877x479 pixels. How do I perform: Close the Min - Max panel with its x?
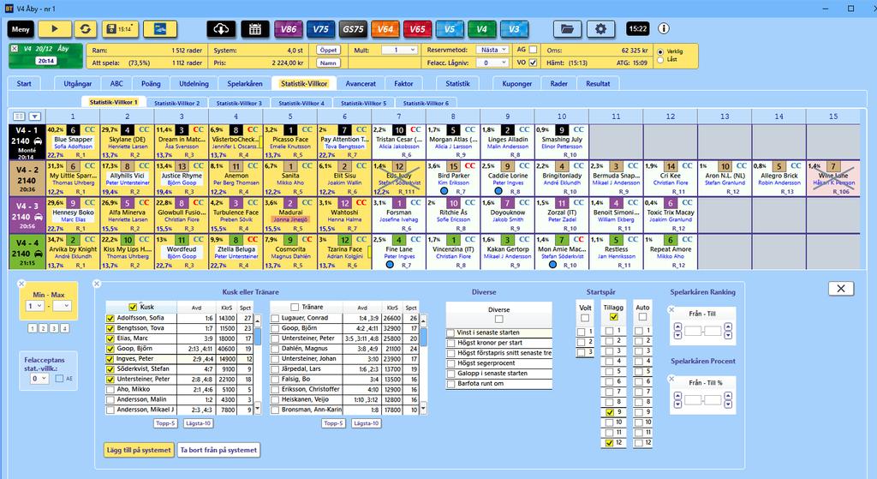[21, 284]
